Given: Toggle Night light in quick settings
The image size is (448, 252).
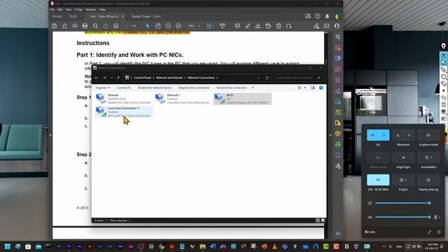Looking at the screenshot, I should [403, 157].
